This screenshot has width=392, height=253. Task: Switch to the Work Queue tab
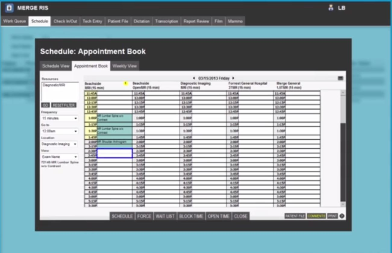(15, 21)
